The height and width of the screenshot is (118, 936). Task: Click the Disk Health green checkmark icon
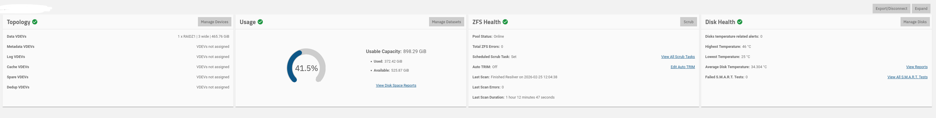click(739, 22)
